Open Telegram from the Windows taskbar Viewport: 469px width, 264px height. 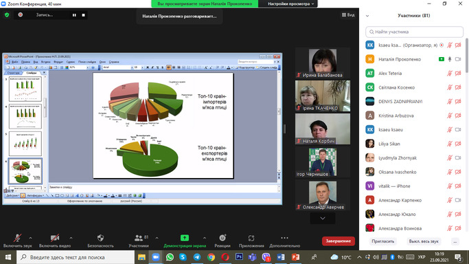[197, 257]
